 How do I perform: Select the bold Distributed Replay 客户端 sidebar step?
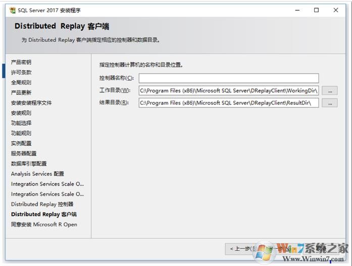tap(44, 214)
